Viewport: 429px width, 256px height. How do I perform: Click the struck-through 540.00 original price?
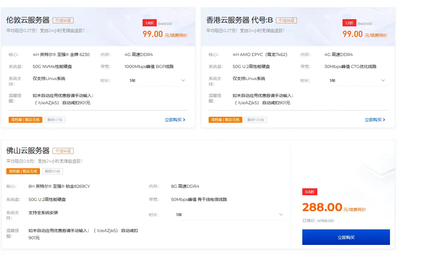click(x=165, y=24)
